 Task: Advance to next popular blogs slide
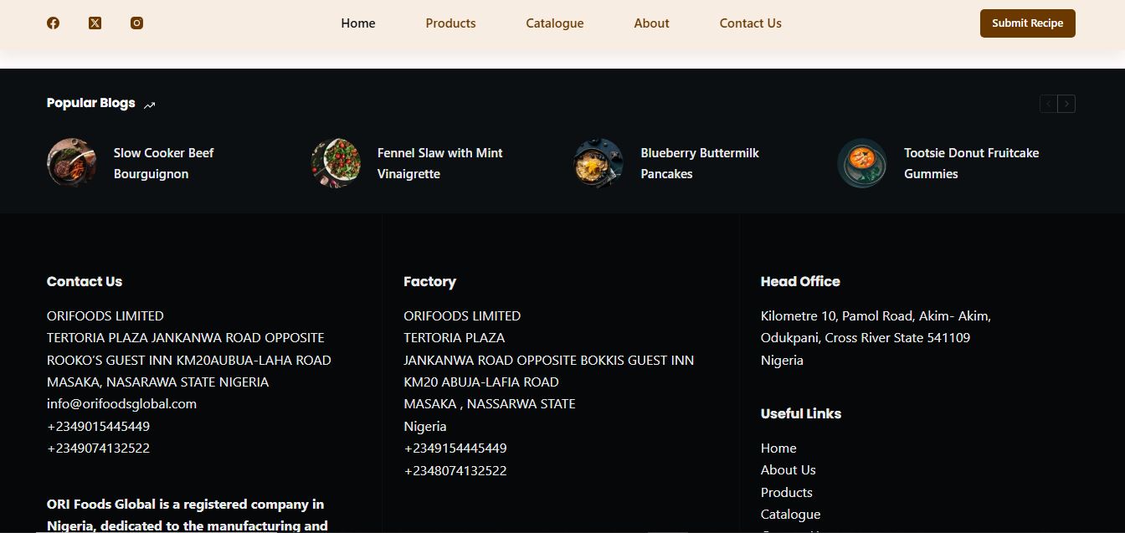tap(1066, 104)
